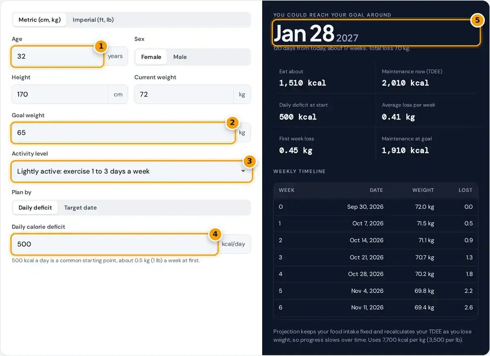Click the Sep 30, 2026 timeline date
Image resolution: width=490 pixels, height=356 pixels.
tap(365, 207)
